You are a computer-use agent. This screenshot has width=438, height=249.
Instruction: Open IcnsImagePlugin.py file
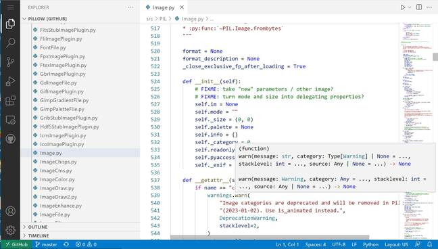click(x=63, y=135)
